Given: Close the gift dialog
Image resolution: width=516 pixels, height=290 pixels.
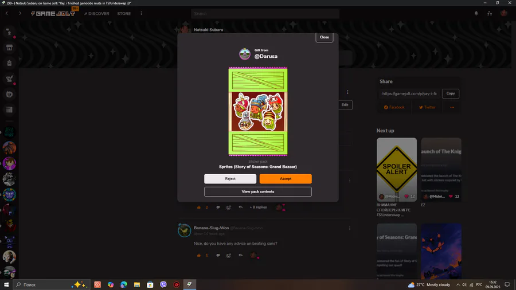Looking at the screenshot, I should (x=324, y=37).
